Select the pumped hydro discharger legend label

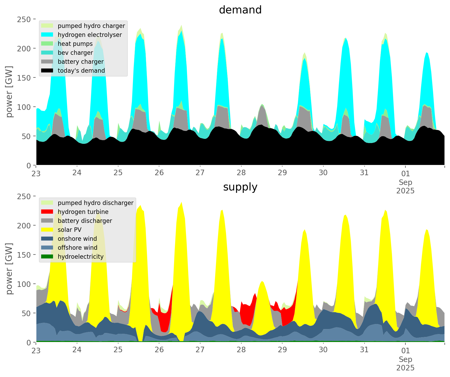pyautogui.click(x=95, y=203)
